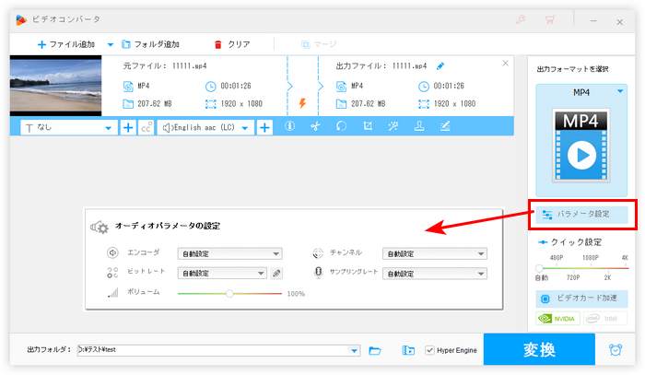The width and height of the screenshot is (645, 375).
Task: Add a subtitle with the plus button
Action: (x=128, y=128)
